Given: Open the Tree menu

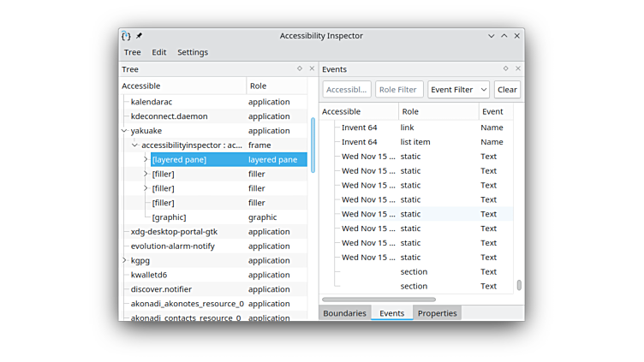Looking at the screenshot, I should pos(132,52).
